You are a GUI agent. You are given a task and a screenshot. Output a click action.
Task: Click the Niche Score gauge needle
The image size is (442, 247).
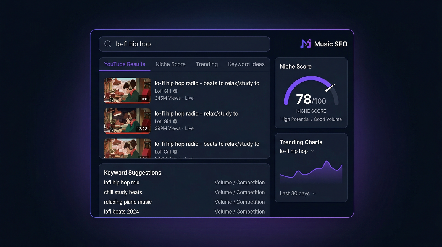click(x=330, y=88)
